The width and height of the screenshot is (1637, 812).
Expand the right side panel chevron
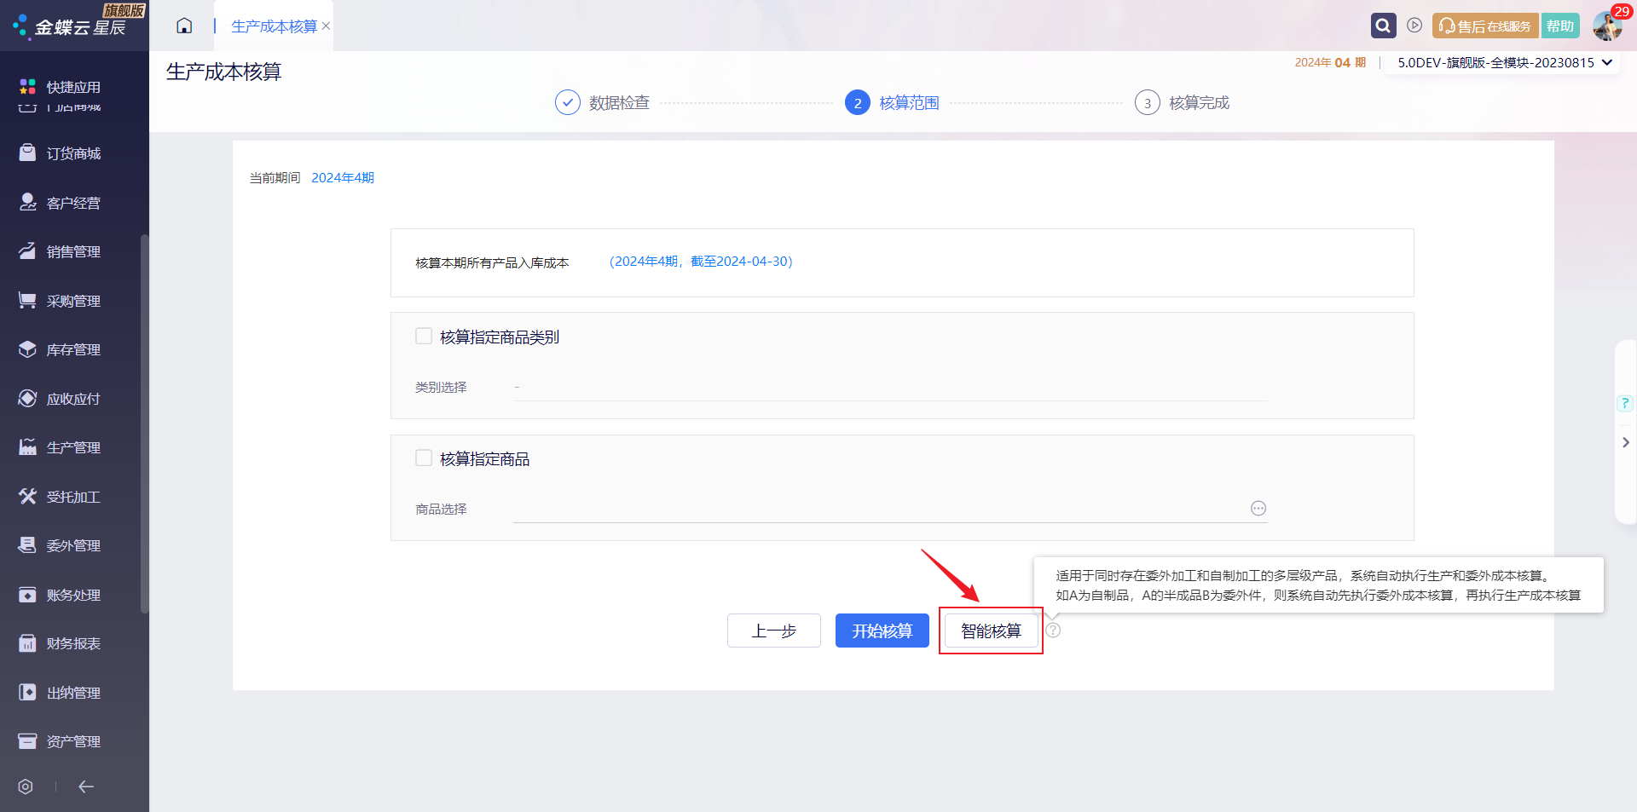(x=1626, y=442)
